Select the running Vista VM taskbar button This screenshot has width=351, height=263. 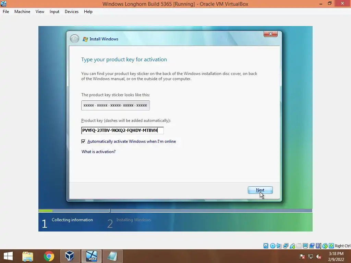(91, 256)
